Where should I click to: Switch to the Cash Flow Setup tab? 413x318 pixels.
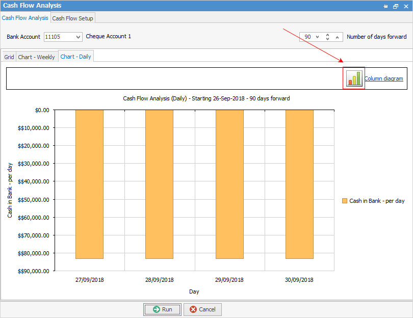pos(72,17)
